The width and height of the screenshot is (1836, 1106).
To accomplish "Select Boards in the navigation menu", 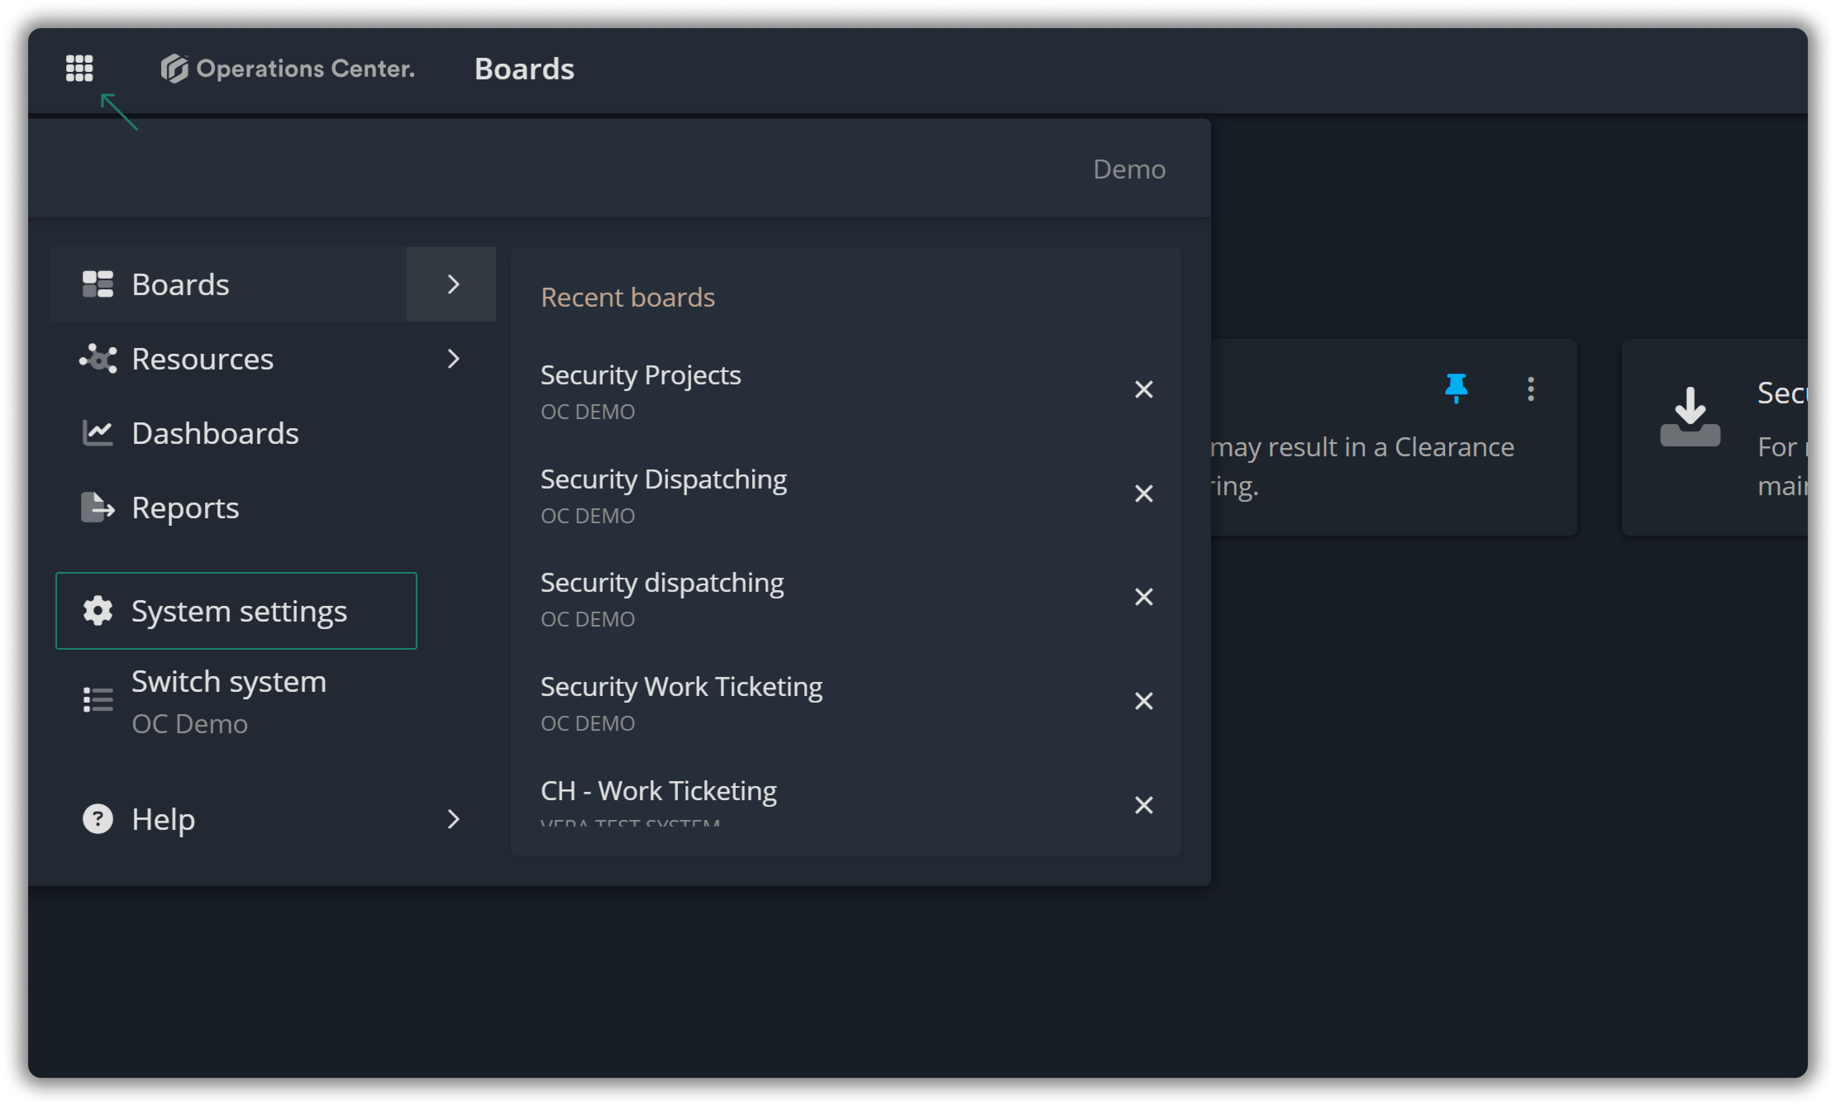I will click(228, 284).
